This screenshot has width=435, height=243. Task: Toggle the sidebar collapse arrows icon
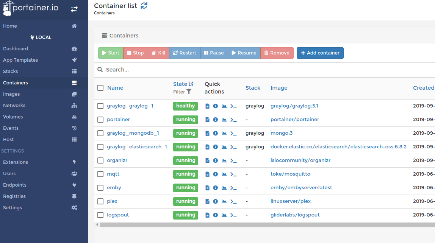(x=74, y=9)
